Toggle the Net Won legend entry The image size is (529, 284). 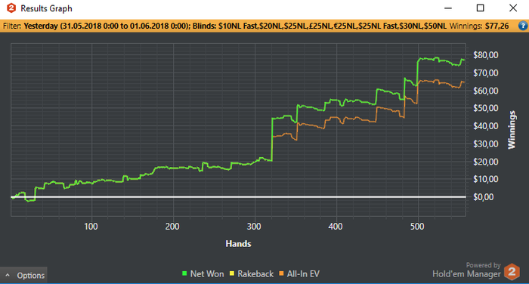(203, 274)
